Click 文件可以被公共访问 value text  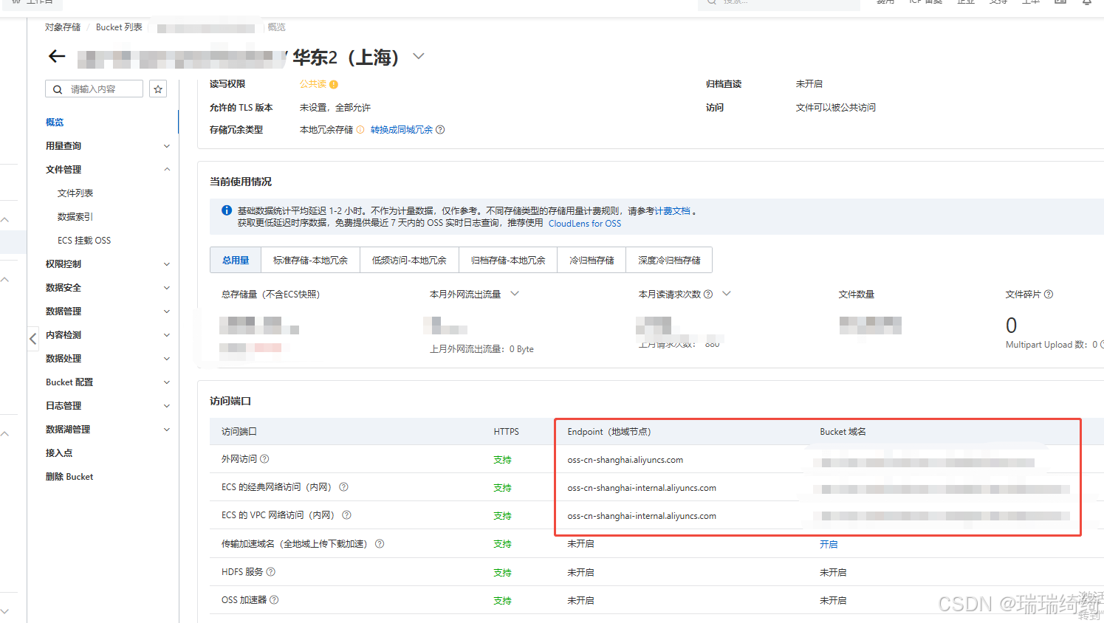click(836, 108)
